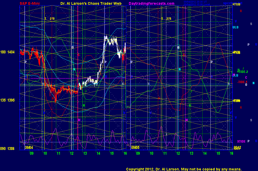Click the green "+TIDE-2" legend label
This screenshot has width=258, height=171.
click(242, 72)
